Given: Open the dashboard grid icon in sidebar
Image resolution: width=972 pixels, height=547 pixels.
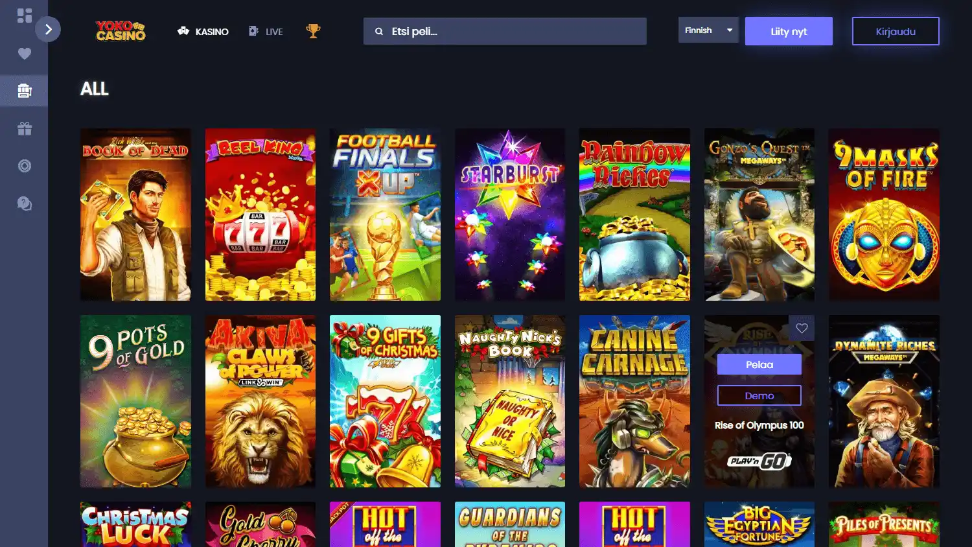Looking at the screenshot, I should [24, 16].
